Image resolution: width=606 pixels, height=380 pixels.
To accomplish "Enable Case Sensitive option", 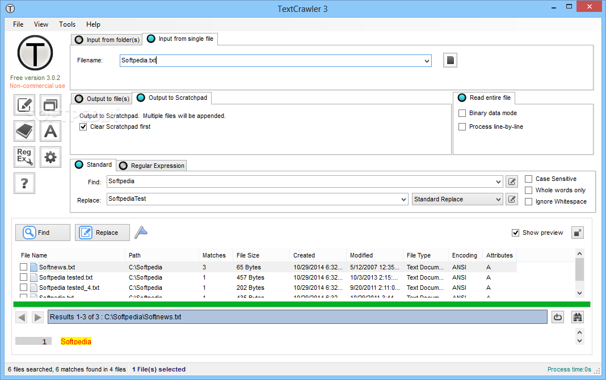I will 528,179.
